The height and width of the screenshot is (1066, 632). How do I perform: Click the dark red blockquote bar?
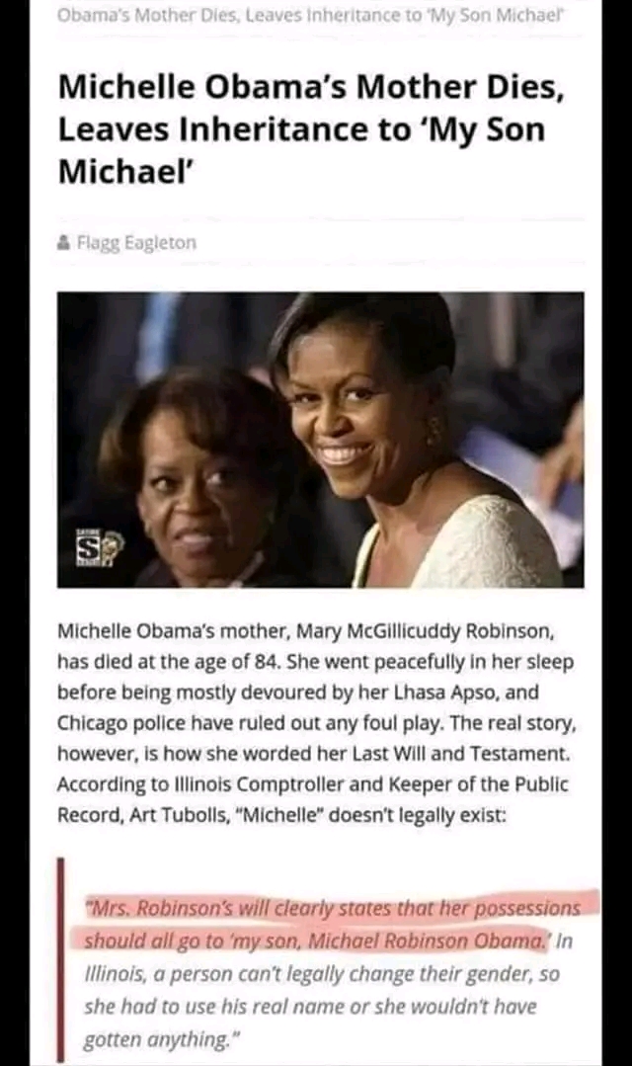(x=60, y=959)
